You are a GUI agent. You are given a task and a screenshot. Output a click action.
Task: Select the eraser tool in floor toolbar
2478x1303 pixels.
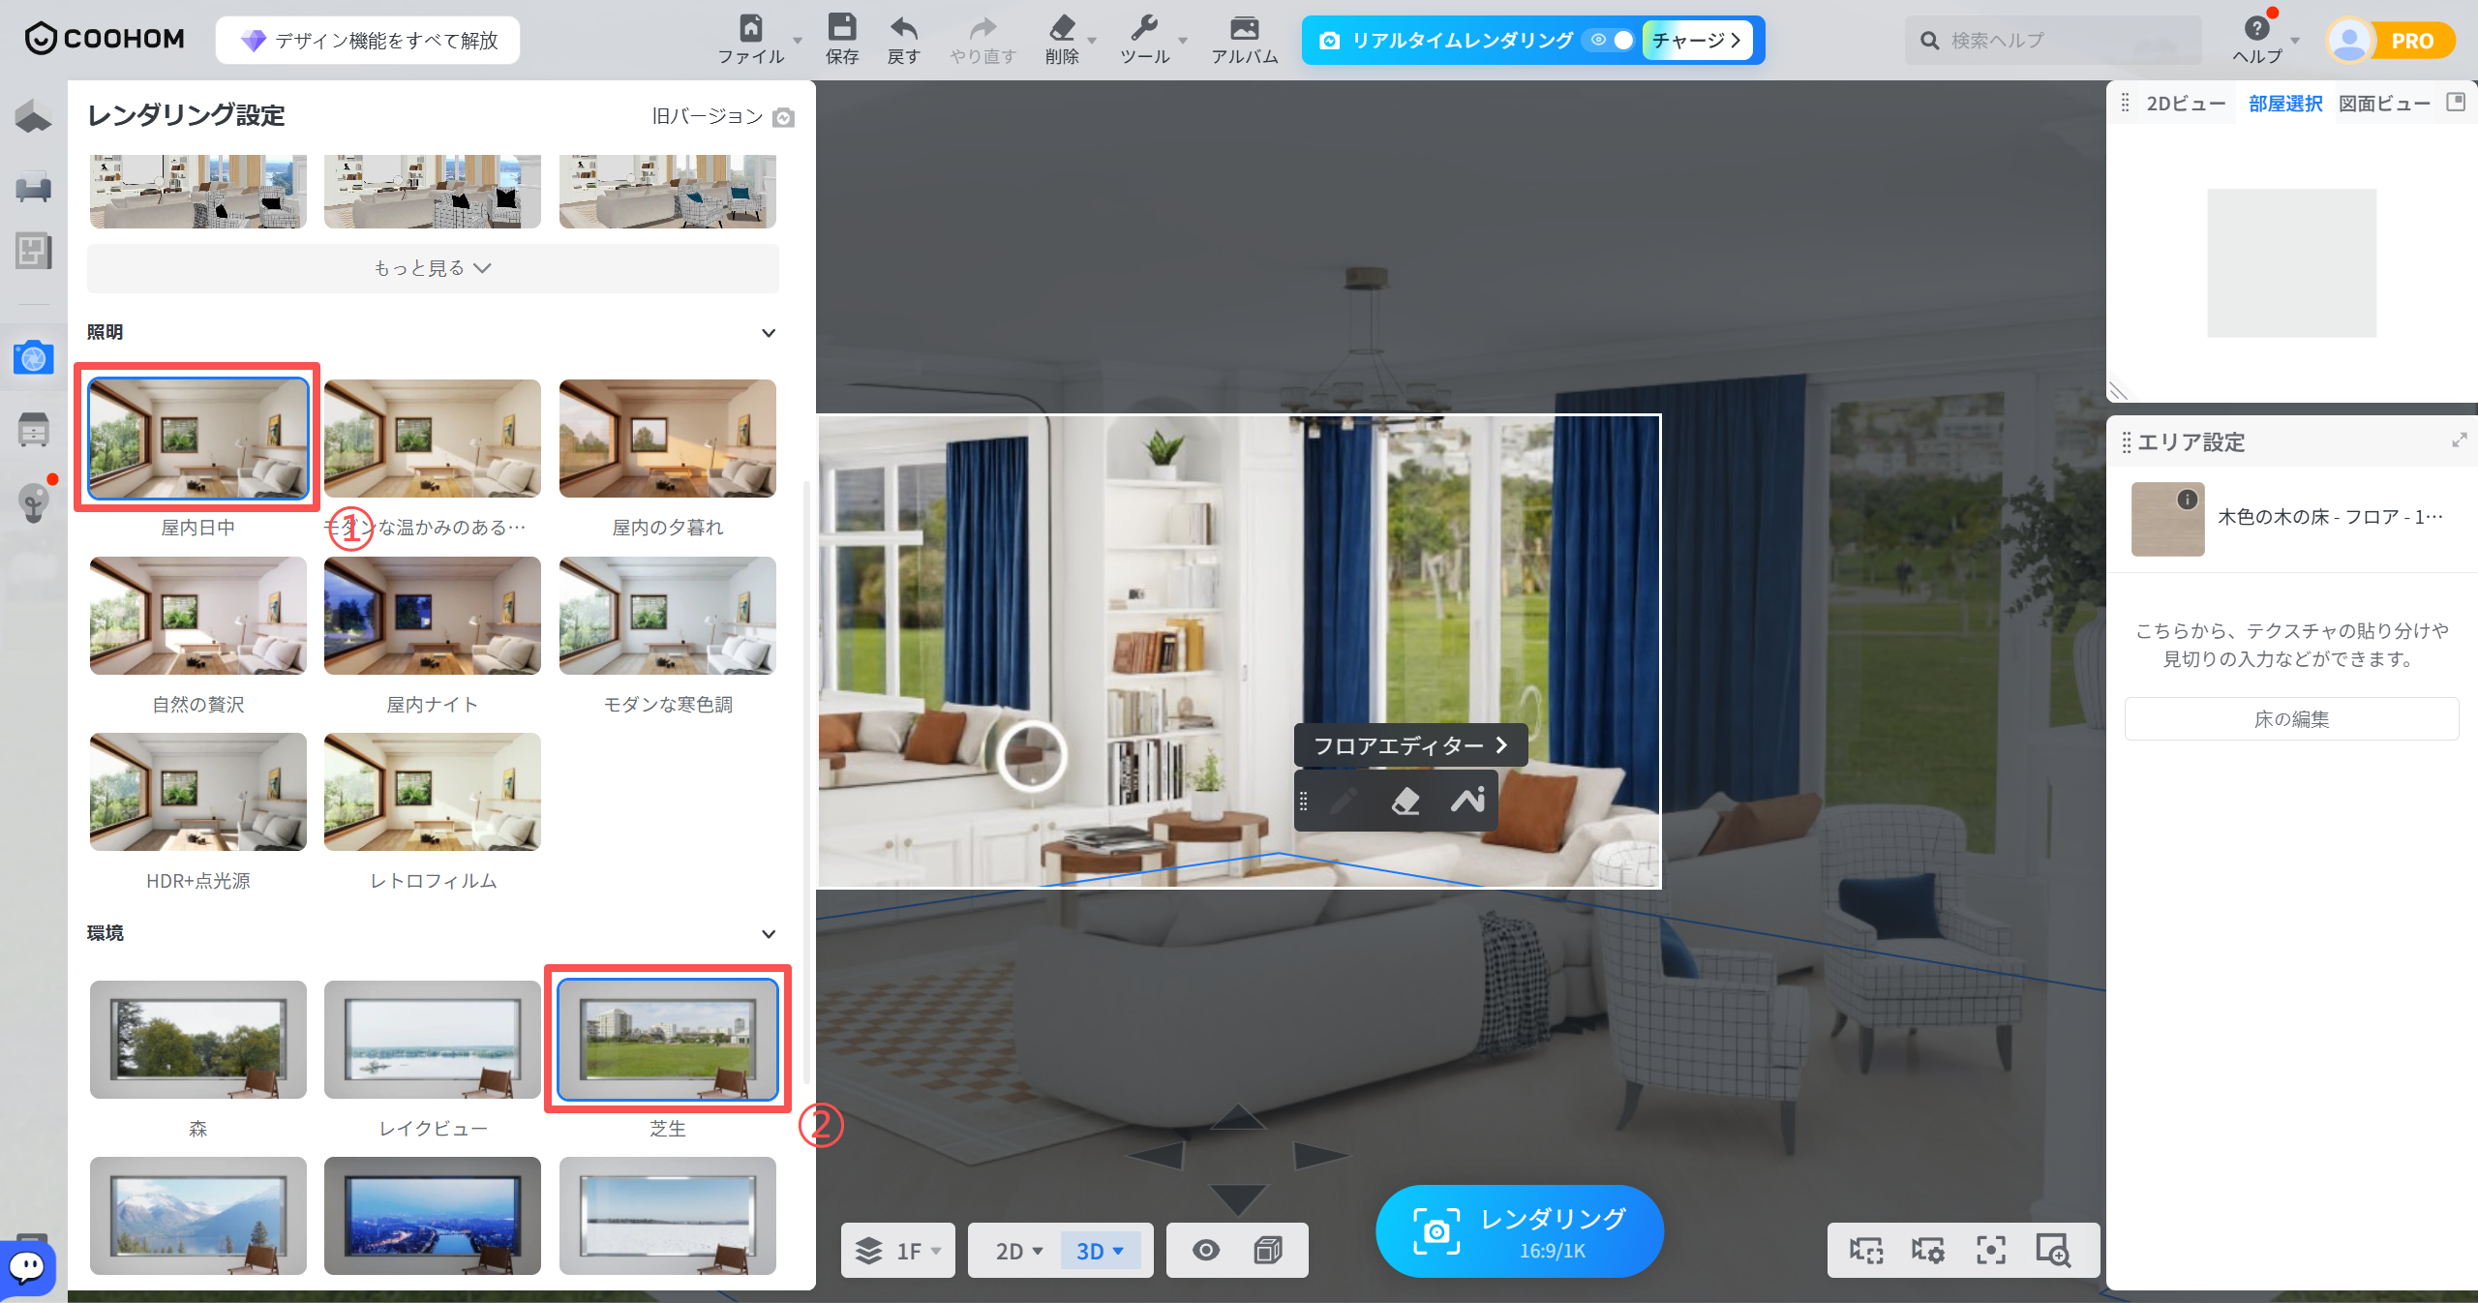pos(1405,801)
